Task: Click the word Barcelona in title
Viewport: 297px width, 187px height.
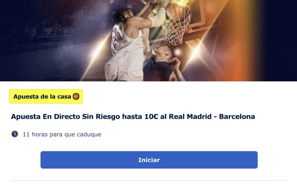Action: click(237, 117)
